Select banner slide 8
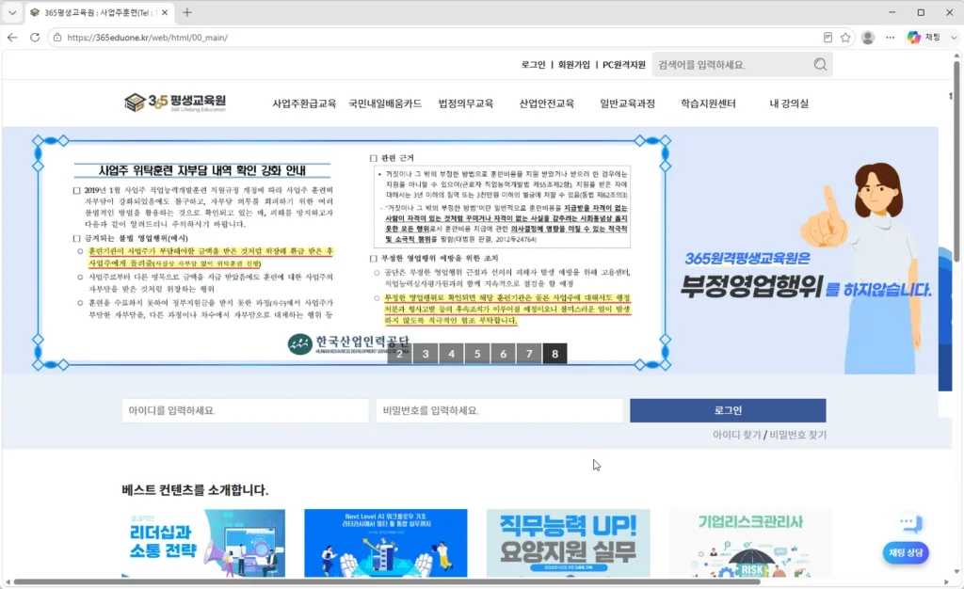964x589 pixels. coord(554,353)
